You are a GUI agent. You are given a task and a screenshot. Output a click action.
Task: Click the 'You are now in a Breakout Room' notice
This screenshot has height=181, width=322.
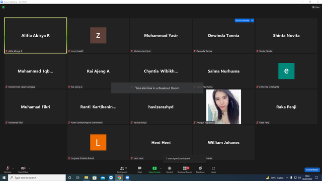click(157, 88)
